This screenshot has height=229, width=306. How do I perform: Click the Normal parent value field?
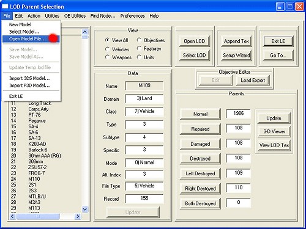(238, 113)
